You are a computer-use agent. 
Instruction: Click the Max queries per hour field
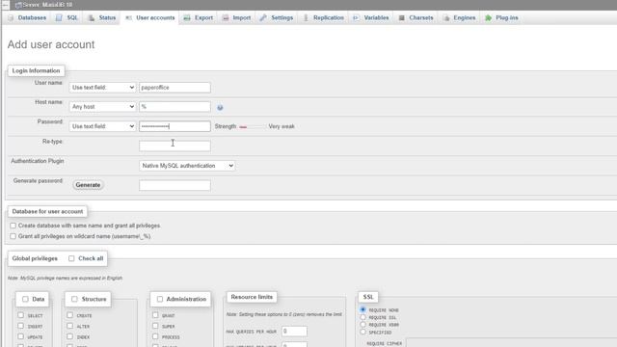click(x=294, y=332)
